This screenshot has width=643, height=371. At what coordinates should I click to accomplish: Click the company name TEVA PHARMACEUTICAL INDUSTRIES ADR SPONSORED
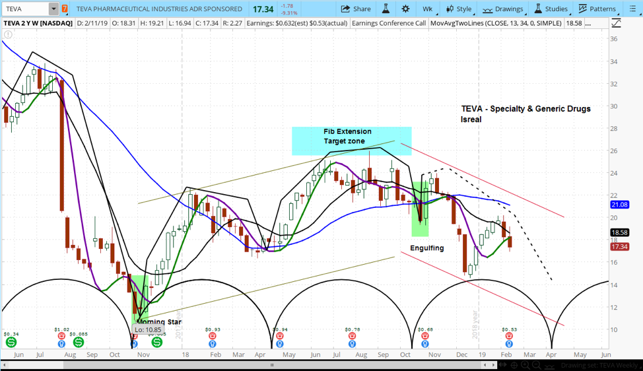[x=159, y=9]
